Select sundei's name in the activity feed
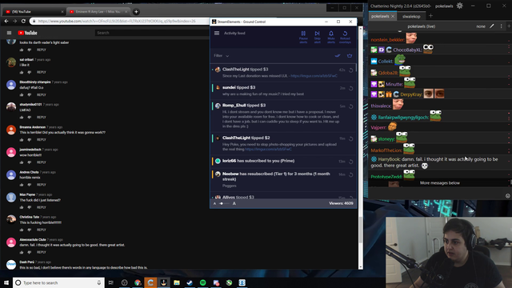Image resolution: width=512 pixels, height=288 pixels. [229, 87]
